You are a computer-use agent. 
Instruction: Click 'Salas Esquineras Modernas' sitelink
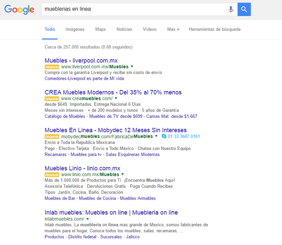[x=132, y=154]
